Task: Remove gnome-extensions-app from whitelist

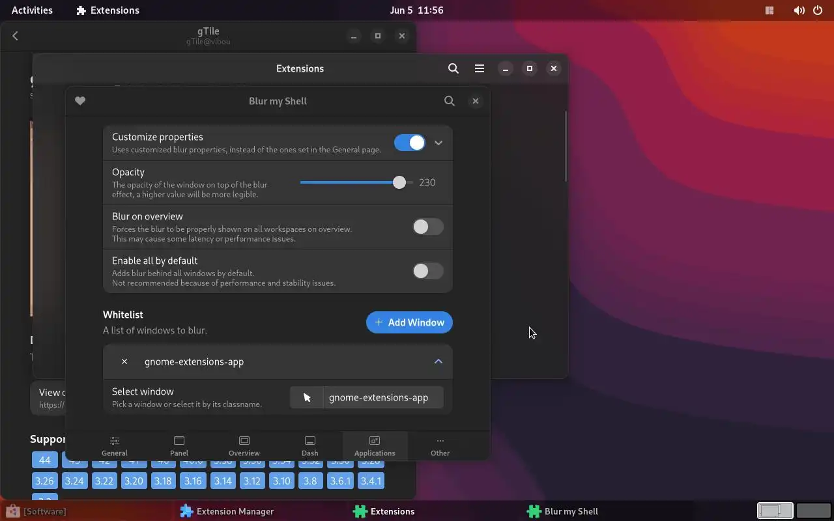Action: click(x=124, y=361)
